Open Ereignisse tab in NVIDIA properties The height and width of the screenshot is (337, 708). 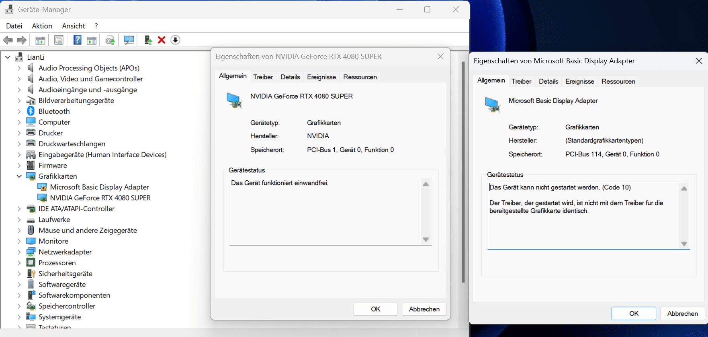pyautogui.click(x=321, y=77)
